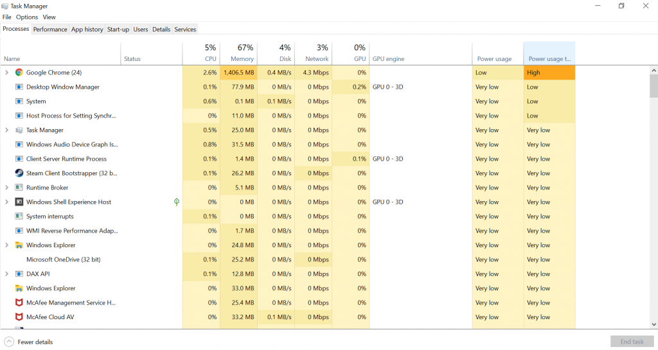Click the End task button
The image size is (658, 350).
click(x=632, y=342)
